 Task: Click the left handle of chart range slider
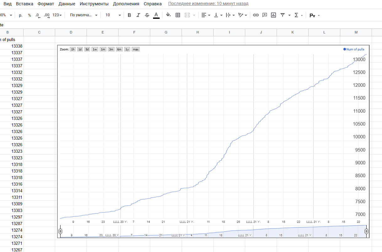(61, 231)
